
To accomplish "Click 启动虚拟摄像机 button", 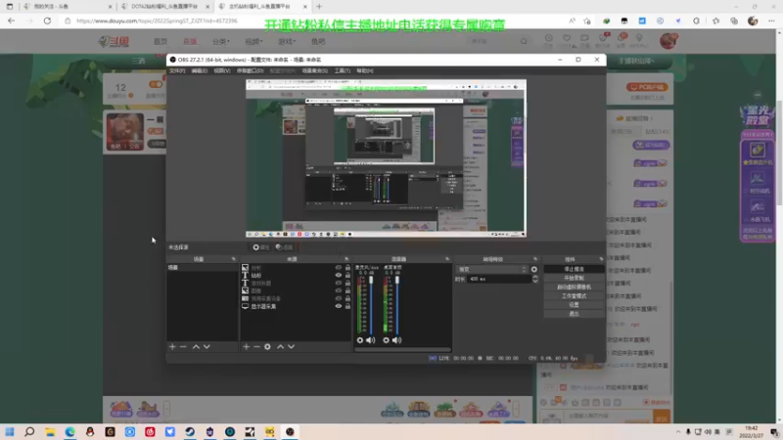I will pyautogui.click(x=574, y=286).
